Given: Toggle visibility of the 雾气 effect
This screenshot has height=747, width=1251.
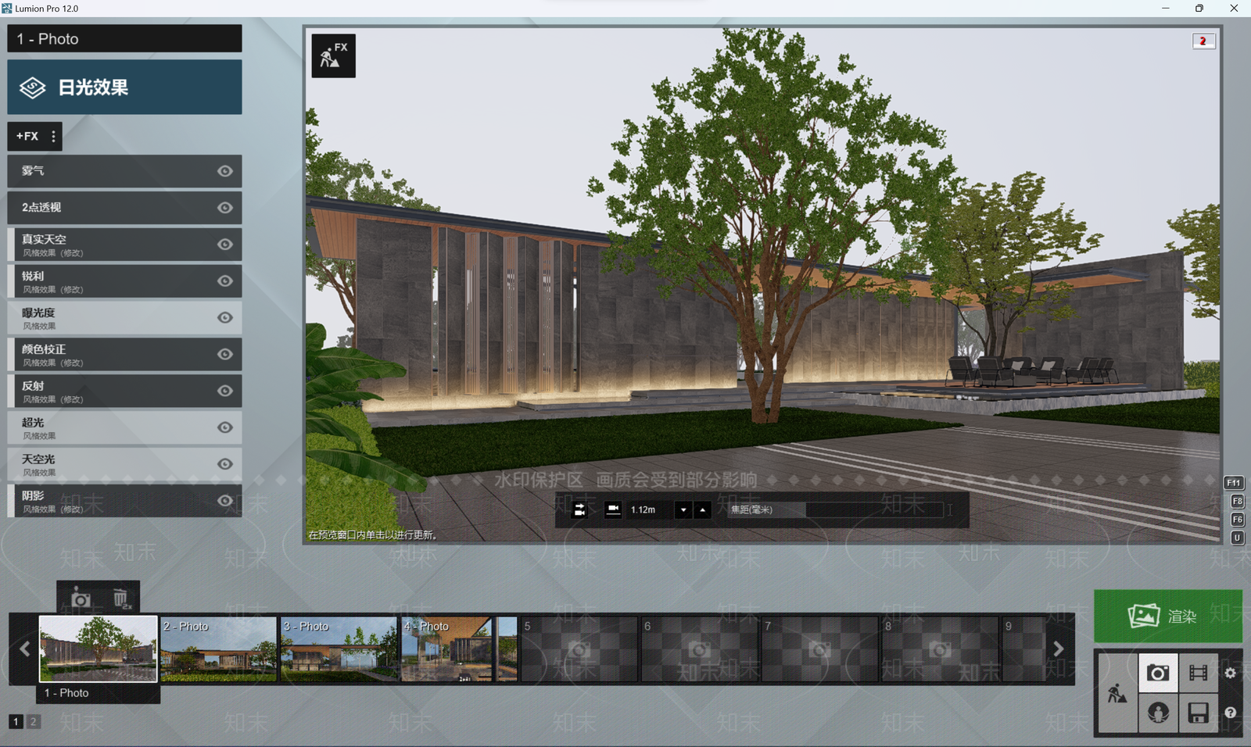Looking at the screenshot, I should coord(225,171).
